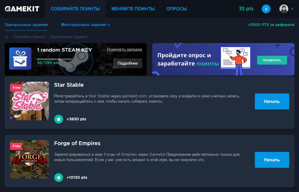Open the notifications badge showing 2
The image size is (299, 192).
click(266, 9)
